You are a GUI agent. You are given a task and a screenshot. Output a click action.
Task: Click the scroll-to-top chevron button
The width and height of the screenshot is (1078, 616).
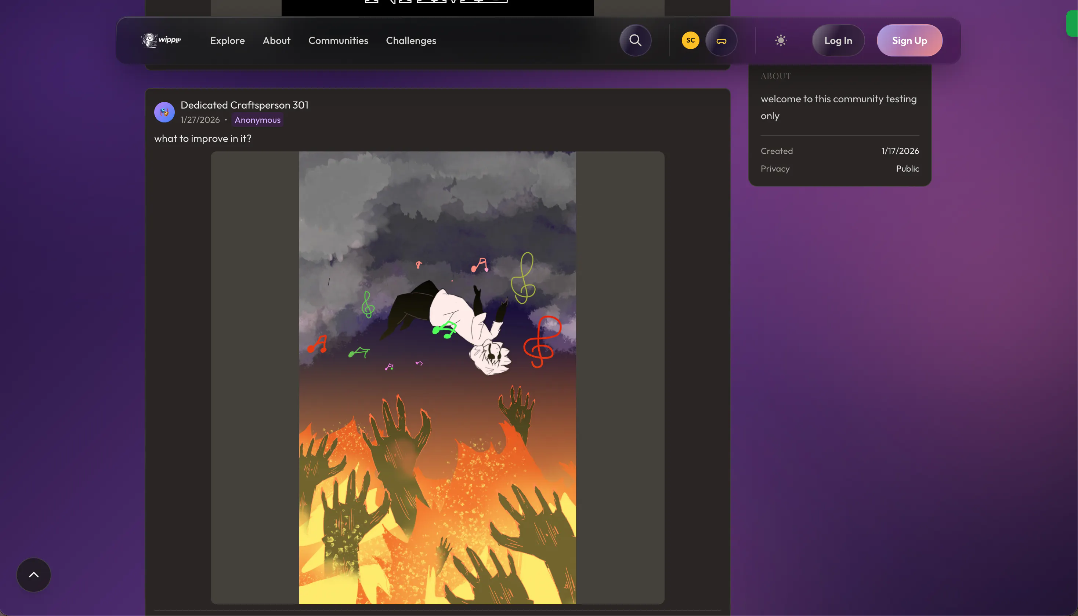pos(33,575)
